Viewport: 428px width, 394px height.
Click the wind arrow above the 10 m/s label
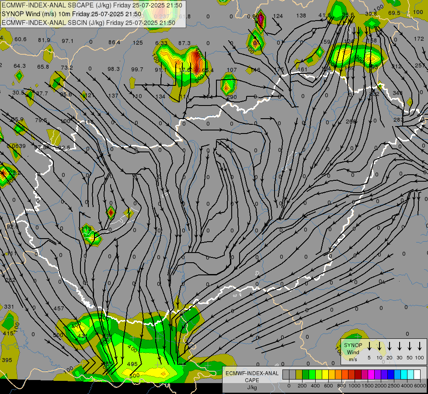pos(379,346)
